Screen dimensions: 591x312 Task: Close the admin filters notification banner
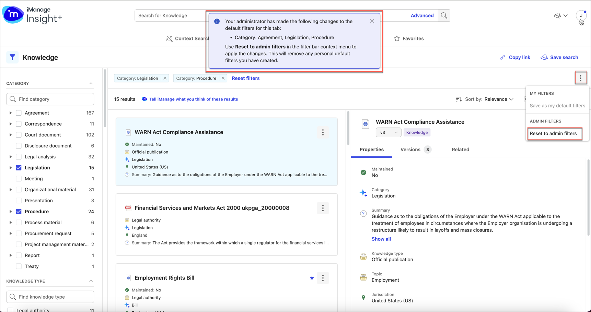[372, 21]
